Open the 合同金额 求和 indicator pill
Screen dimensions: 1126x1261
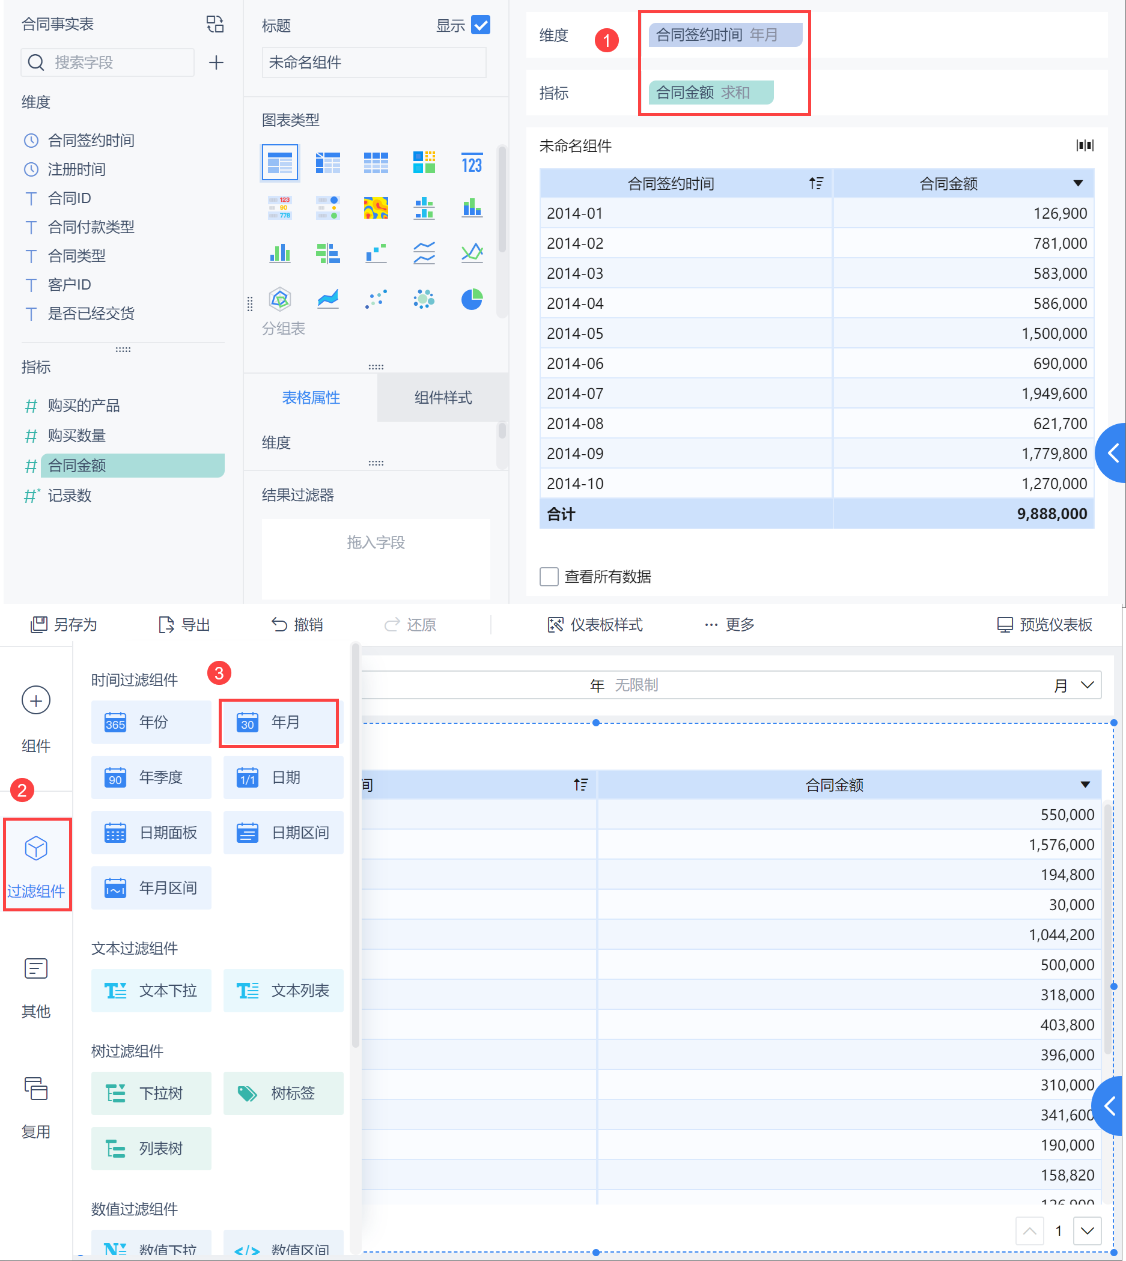pos(711,93)
